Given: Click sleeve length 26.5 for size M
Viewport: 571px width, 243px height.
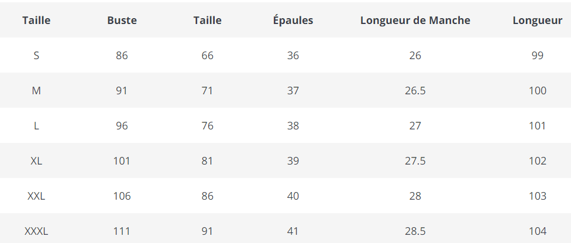Looking at the screenshot, I should point(415,91).
